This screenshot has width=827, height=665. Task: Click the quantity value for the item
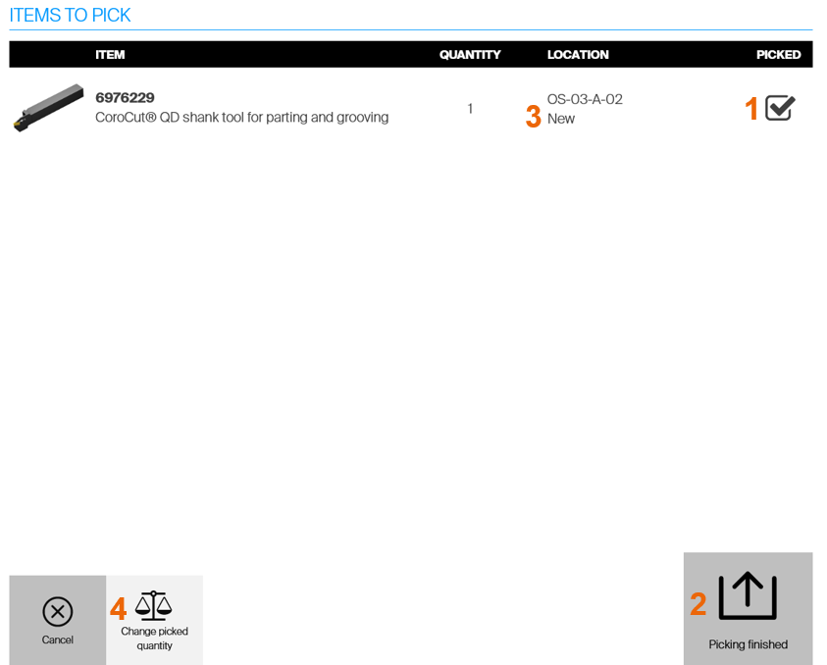[x=470, y=108]
